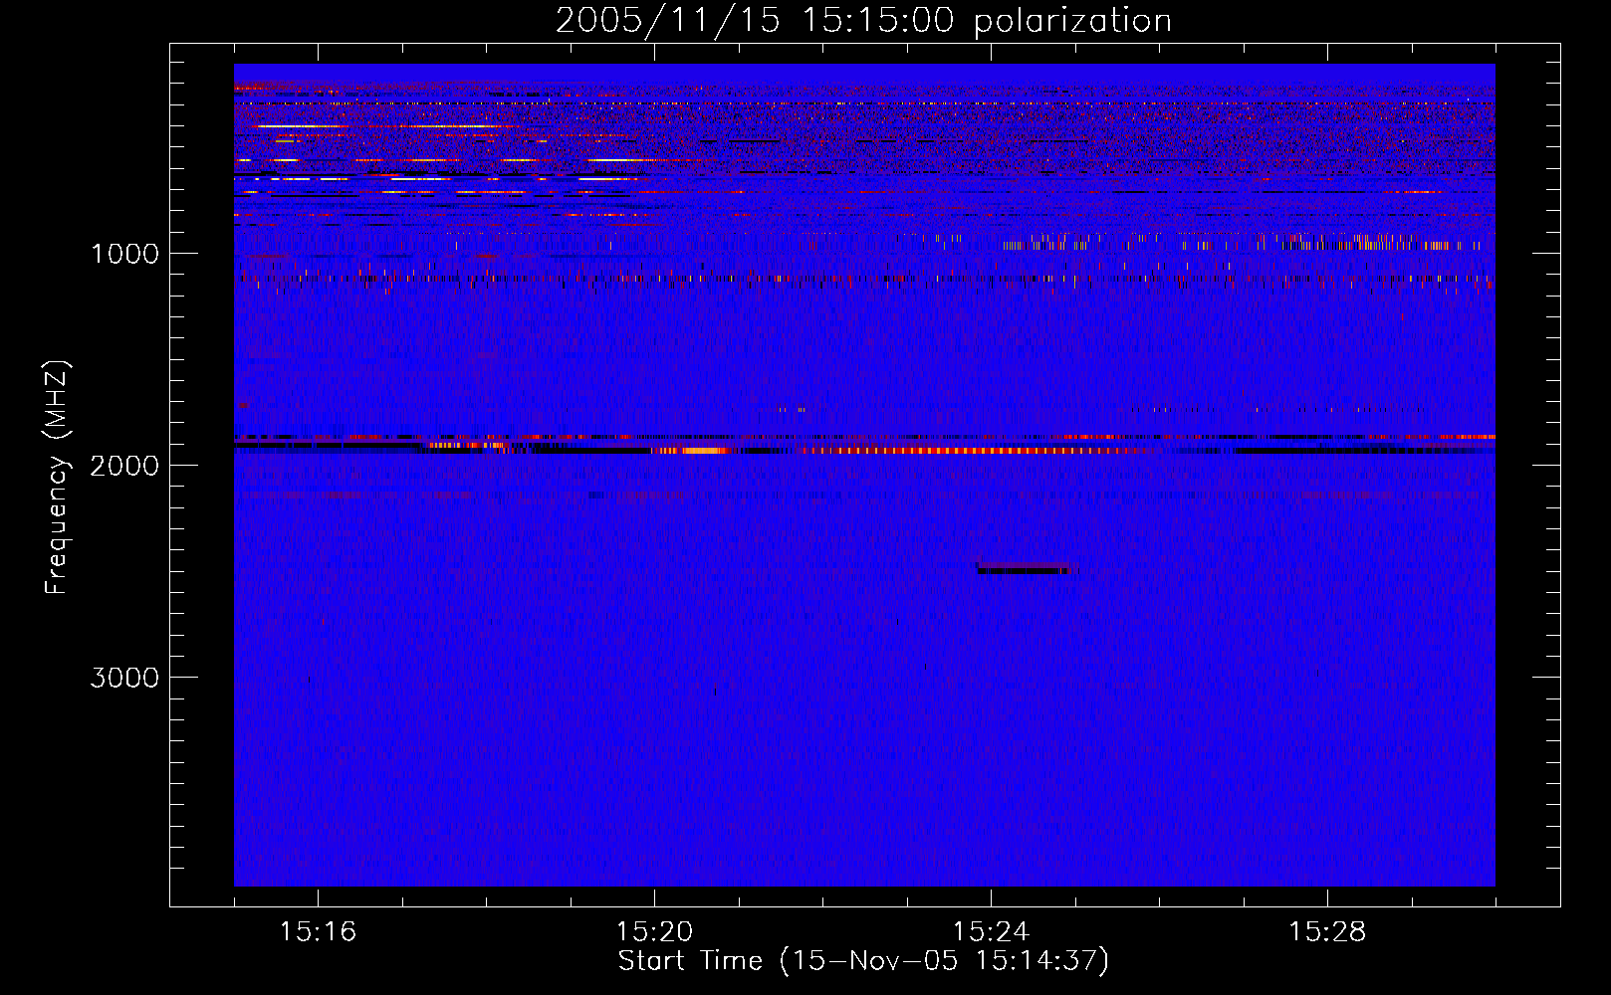Click the 3000 frequency tick label

click(124, 678)
